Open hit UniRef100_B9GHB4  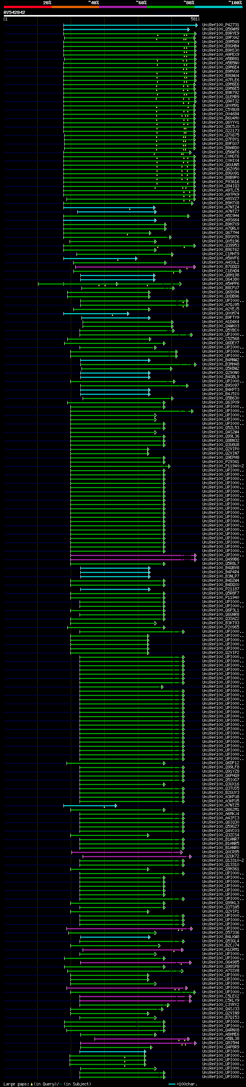pyautogui.click(x=221, y=46)
